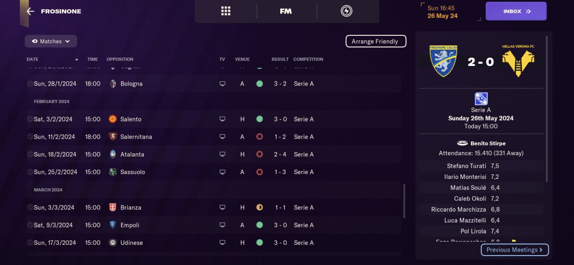Toggle the checkmark for the 11/2/2024 match
574x265 pixels.
30,137
